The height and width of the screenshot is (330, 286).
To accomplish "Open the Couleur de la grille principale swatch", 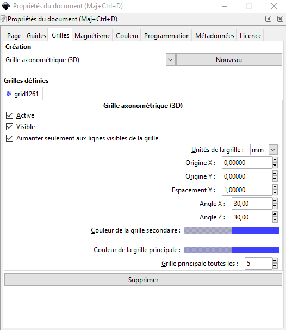I will 232,250.
